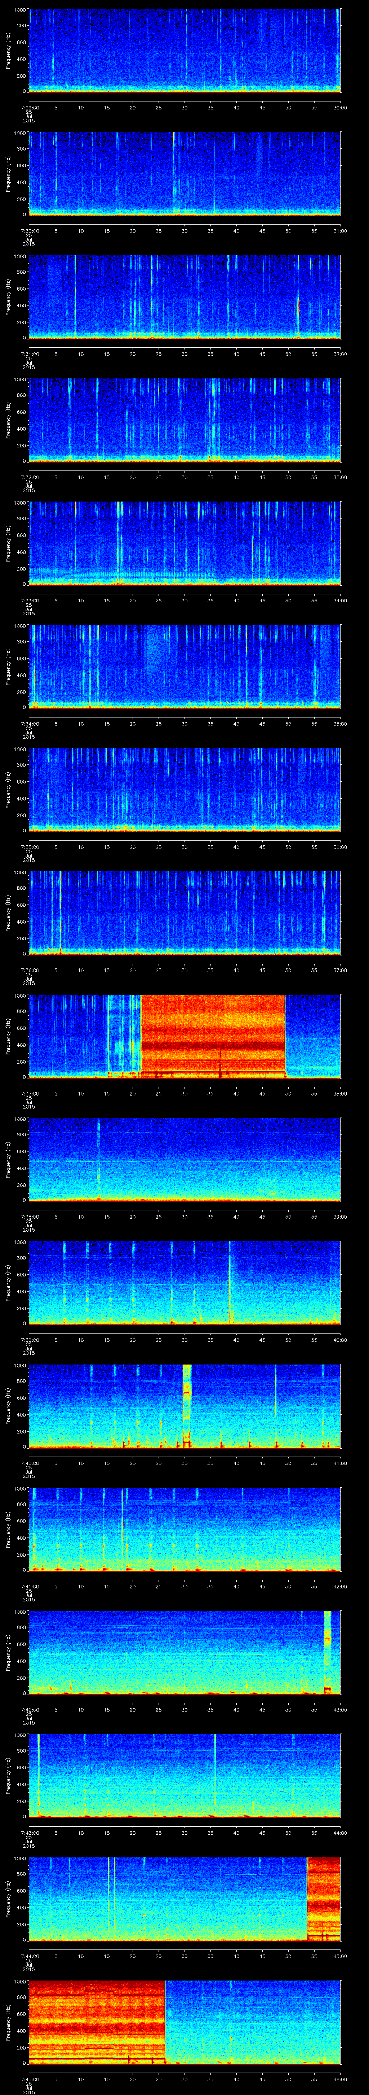Click the 7:37:00 start time label
This screenshot has width=369, height=2095.
point(29,1093)
